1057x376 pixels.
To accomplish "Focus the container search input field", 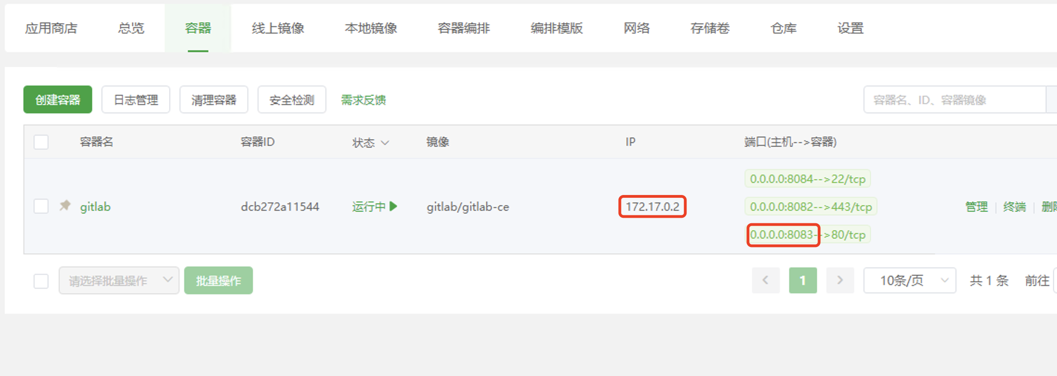I will 955,99.
